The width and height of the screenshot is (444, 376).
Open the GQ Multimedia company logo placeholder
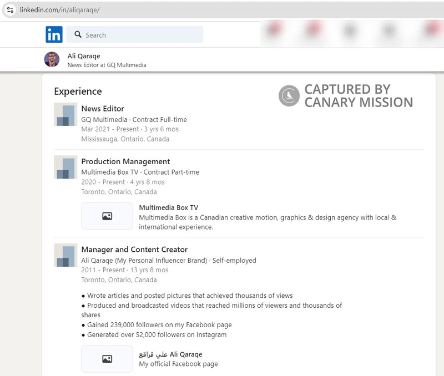pos(65,114)
